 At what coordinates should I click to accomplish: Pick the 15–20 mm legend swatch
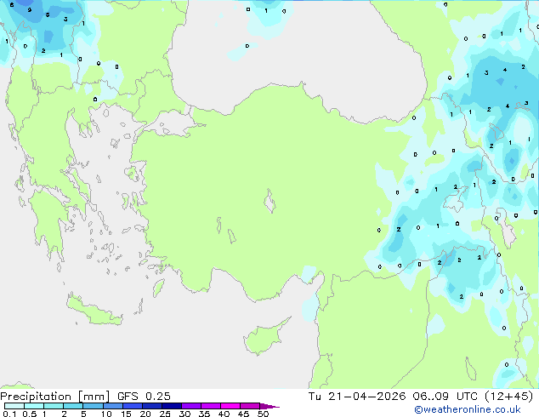tap(132, 406)
